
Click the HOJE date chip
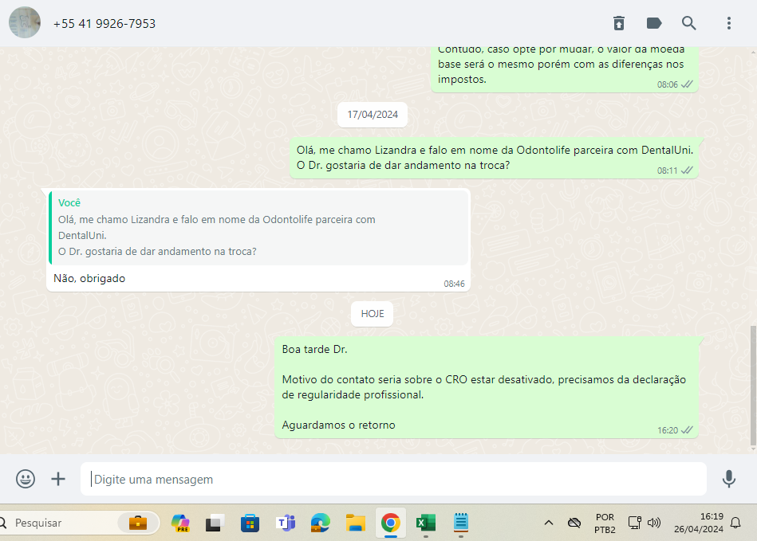(373, 314)
